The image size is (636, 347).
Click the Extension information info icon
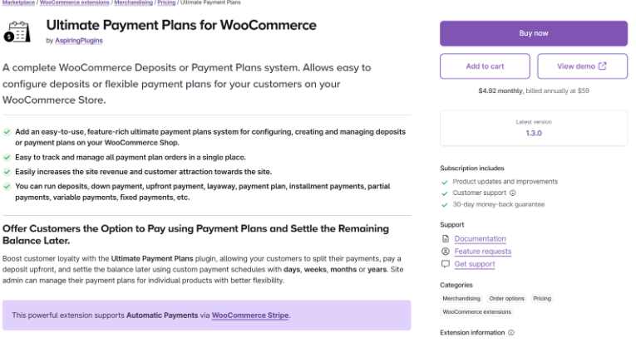coord(510,333)
